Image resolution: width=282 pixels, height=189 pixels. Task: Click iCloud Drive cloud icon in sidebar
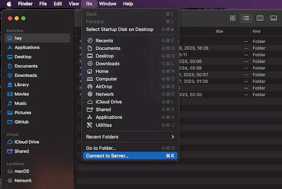tap(10, 142)
